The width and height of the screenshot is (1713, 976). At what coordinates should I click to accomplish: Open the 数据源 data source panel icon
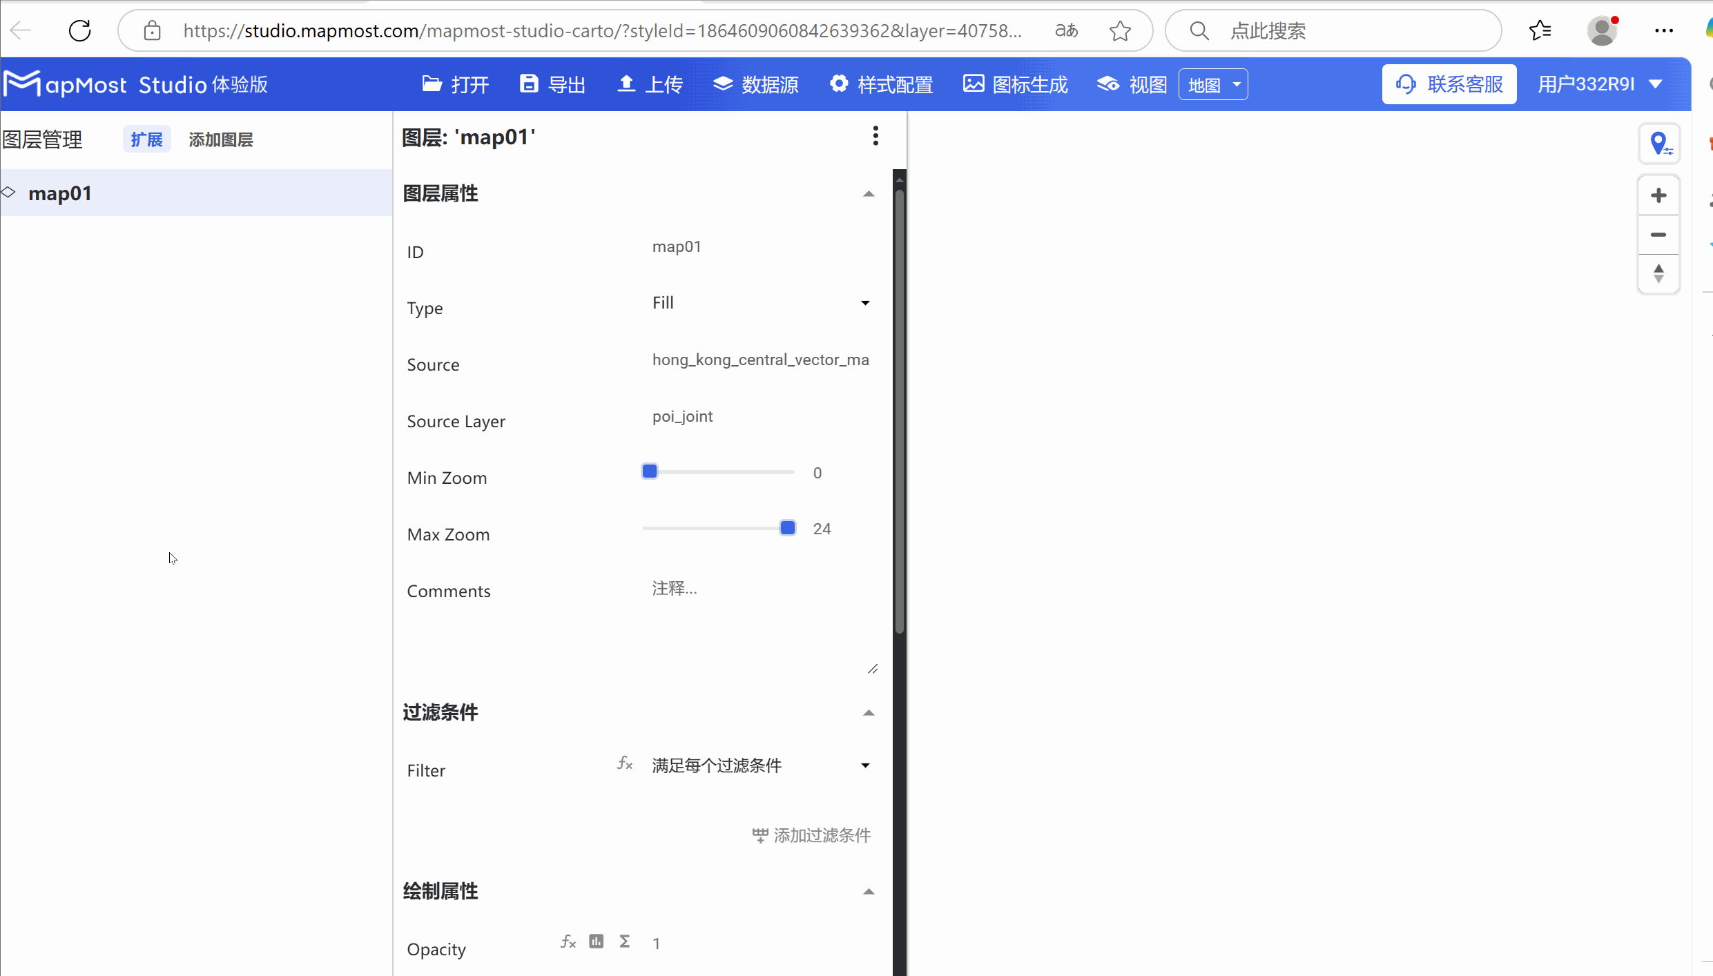tap(724, 84)
